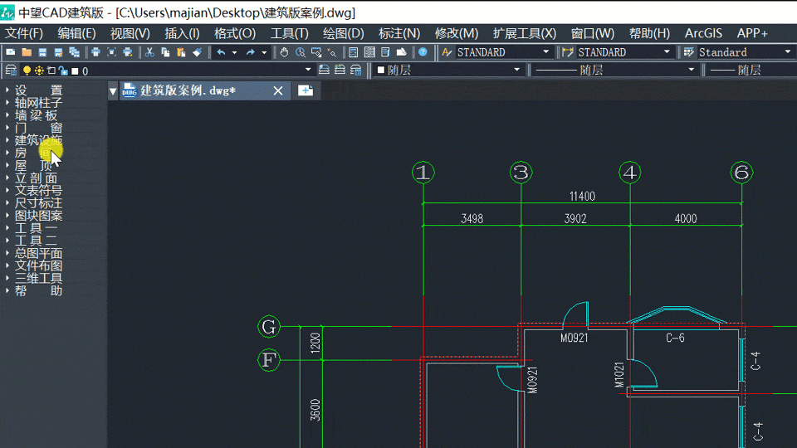
Task: Open Help with the question mark icon
Action: [423, 52]
